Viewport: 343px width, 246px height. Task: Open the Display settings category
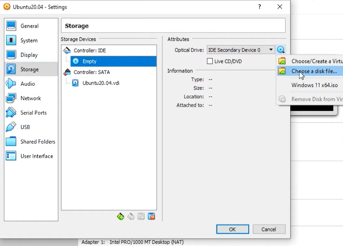31,55
